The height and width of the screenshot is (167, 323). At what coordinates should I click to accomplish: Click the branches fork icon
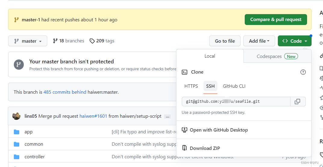[x=55, y=41]
